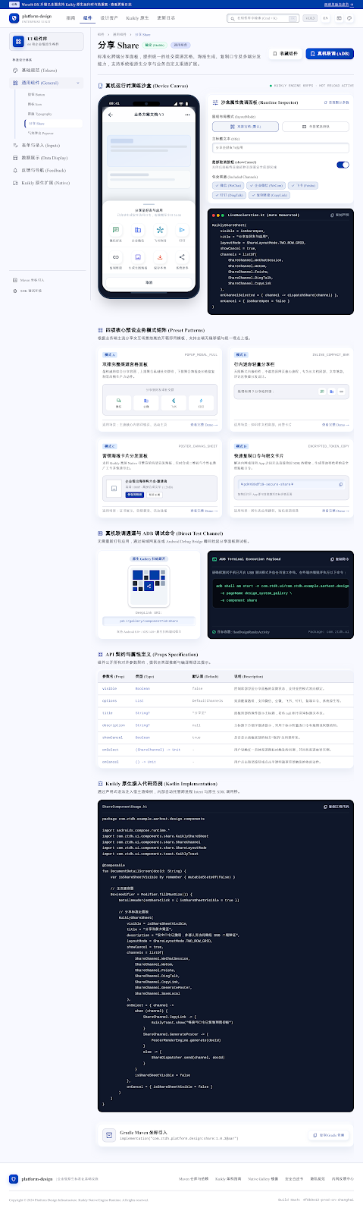Expand 基础规范 (Tokens) in the sidebar
Screen dimensions: 363x1214
pos(47,71)
